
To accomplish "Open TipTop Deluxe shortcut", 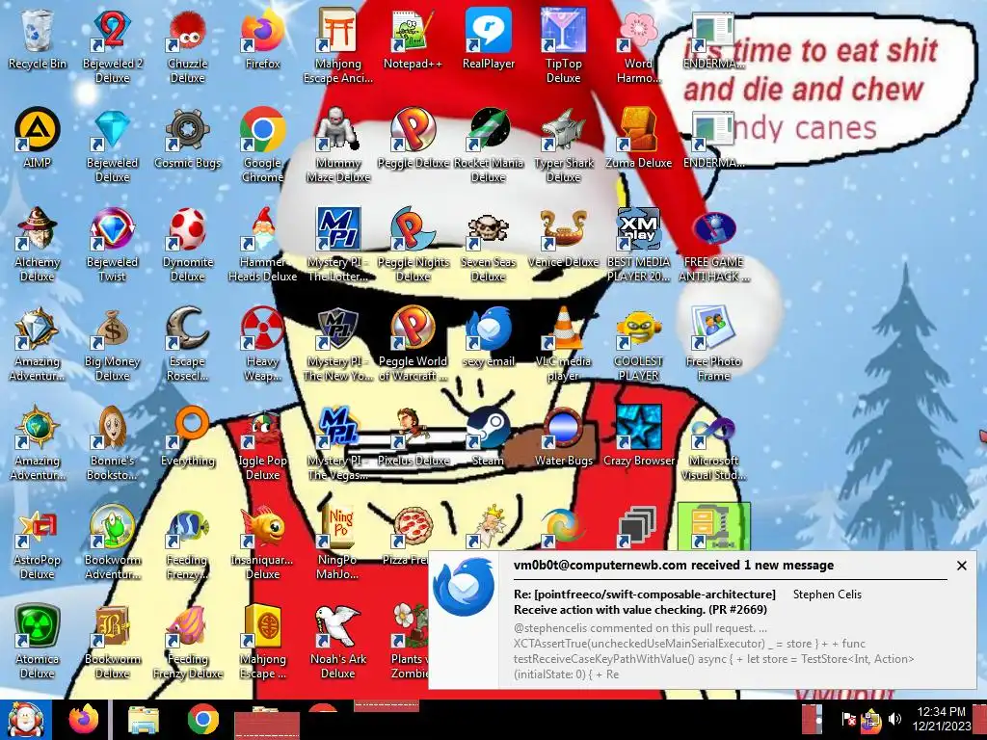I will click(563, 46).
